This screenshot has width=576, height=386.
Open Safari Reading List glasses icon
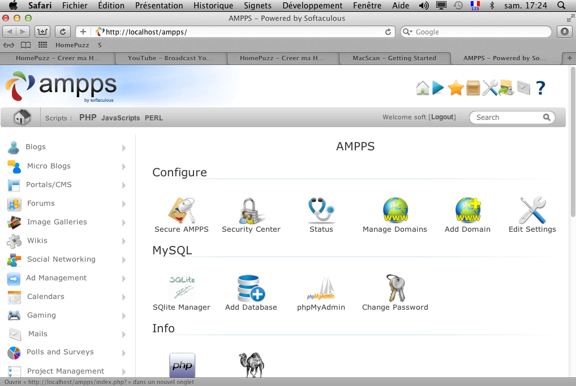coord(9,45)
